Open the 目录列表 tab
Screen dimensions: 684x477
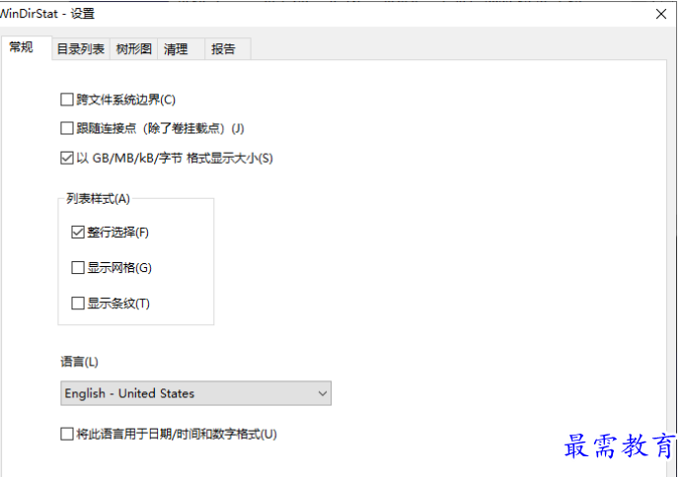[81, 49]
